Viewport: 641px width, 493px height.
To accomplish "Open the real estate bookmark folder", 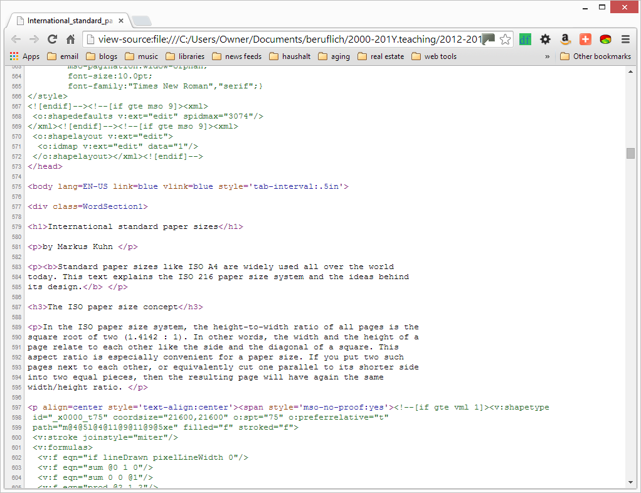I will pos(381,56).
